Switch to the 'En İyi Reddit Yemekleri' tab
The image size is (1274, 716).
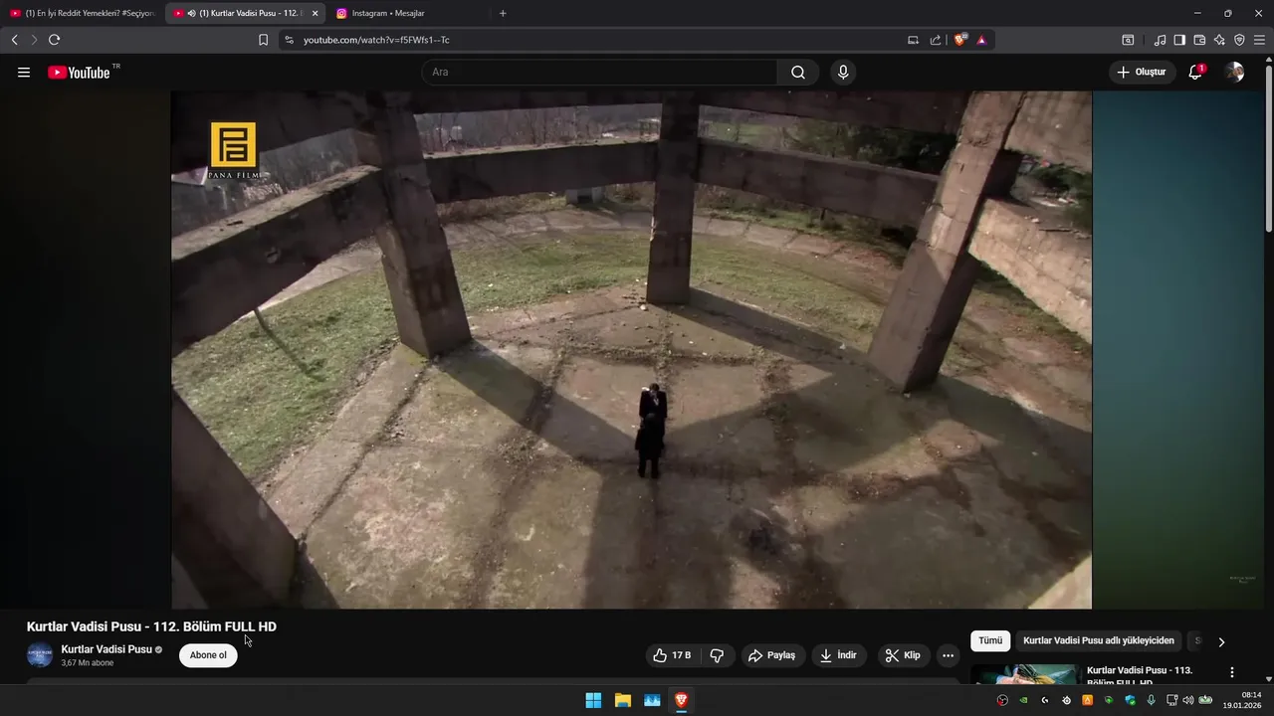click(x=82, y=13)
